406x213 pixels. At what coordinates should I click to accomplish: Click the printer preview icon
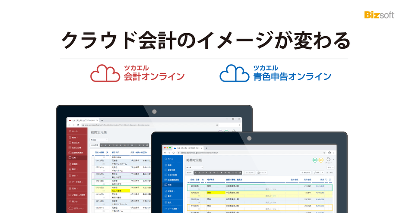(x=328, y=159)
